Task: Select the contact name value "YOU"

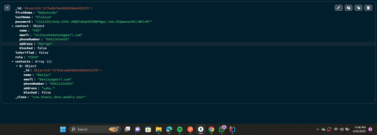Action: tap(37, 30)
